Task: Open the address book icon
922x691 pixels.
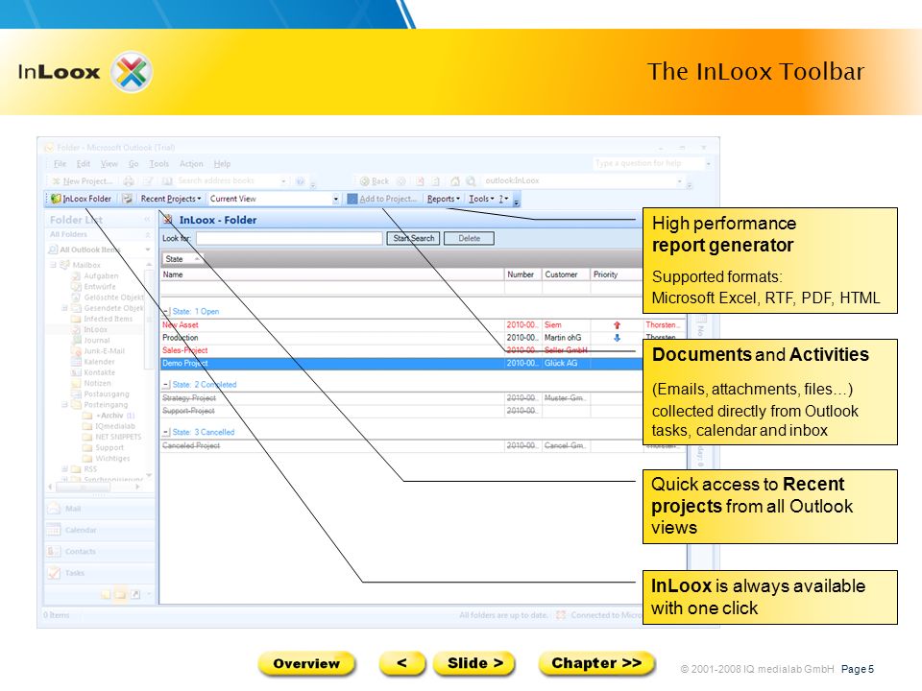Action: pyautogui.click(x=167, y=181)
